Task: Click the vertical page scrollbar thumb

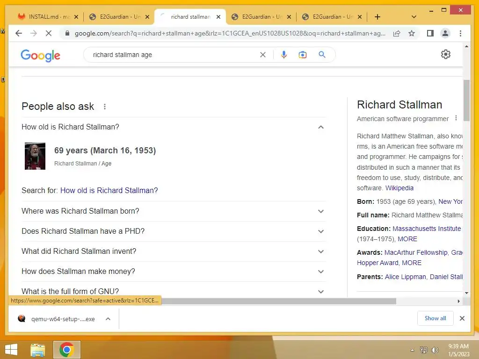Action: (466, 101)
